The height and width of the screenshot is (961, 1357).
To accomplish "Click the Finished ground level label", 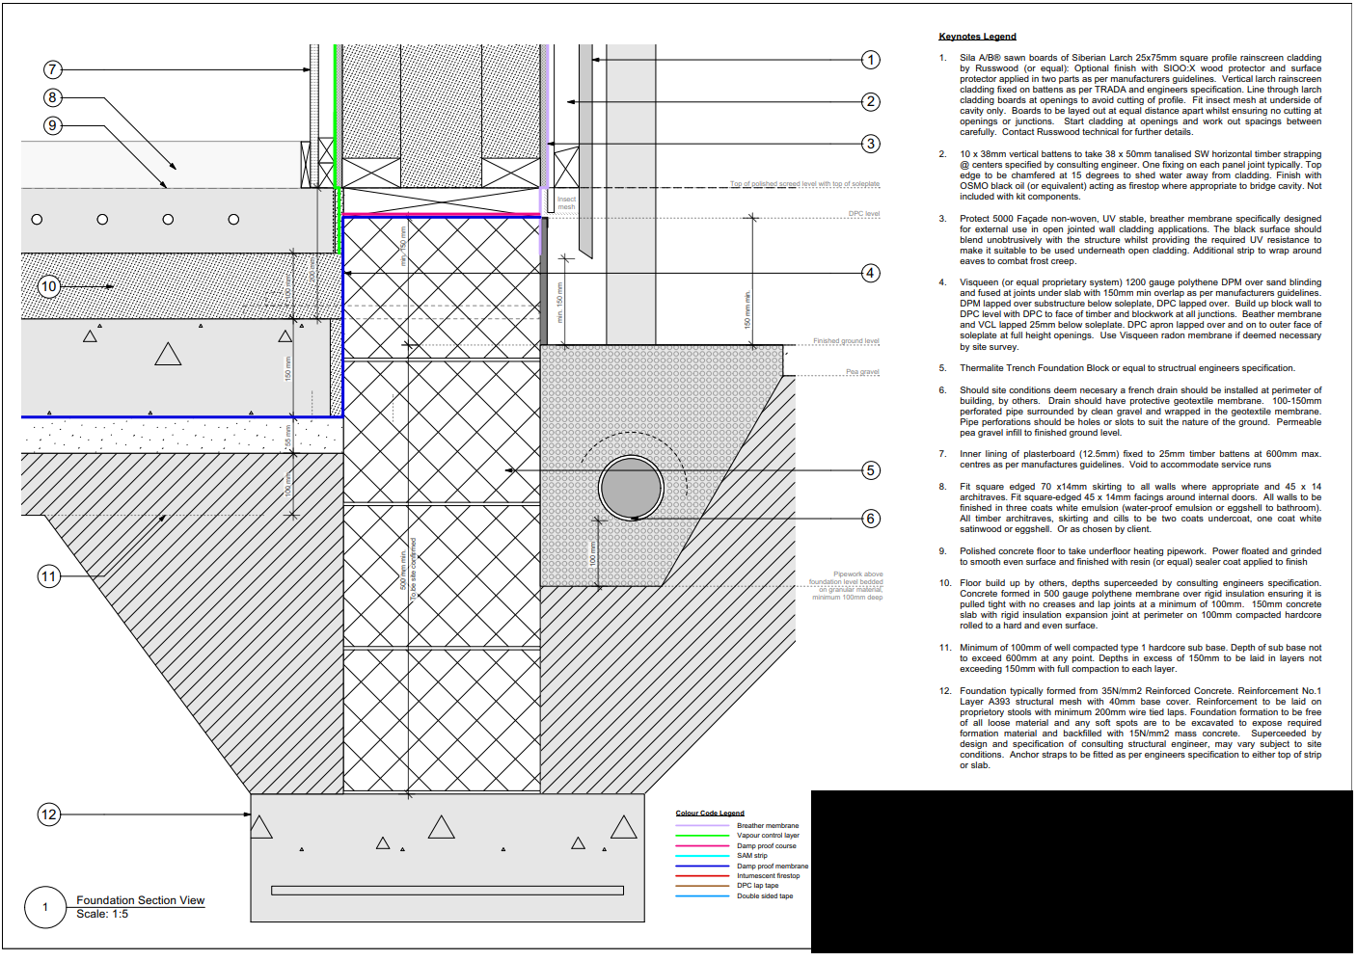I will click(846, 341).
